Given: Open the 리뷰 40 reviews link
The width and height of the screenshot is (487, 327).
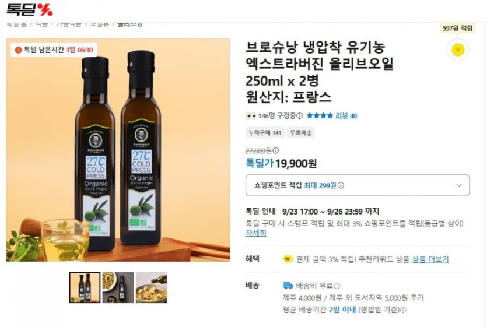Looking at the screenshot, I should pyautogui.click(x=346, y=116).
